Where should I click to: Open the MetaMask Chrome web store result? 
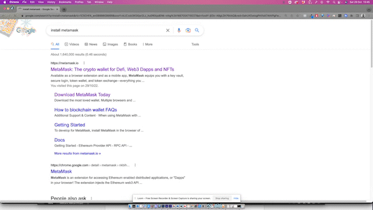coord(61,171)
